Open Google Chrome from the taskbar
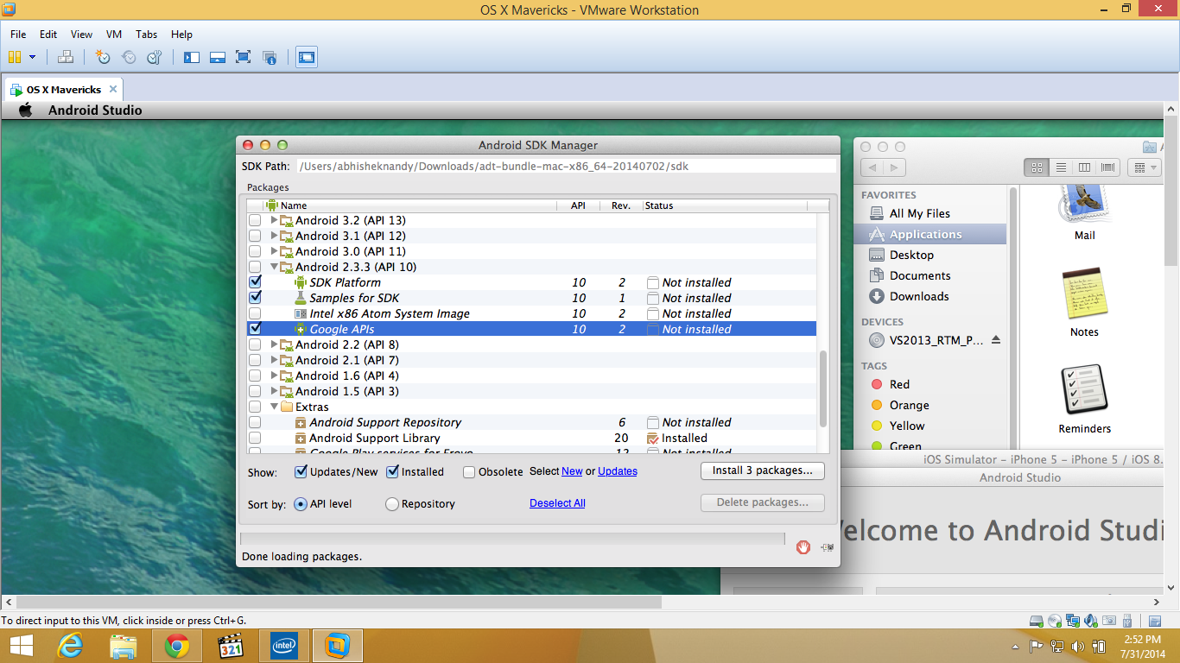Image resolution: width=1180 pixels, height=663 pixels. click(177, 646)
